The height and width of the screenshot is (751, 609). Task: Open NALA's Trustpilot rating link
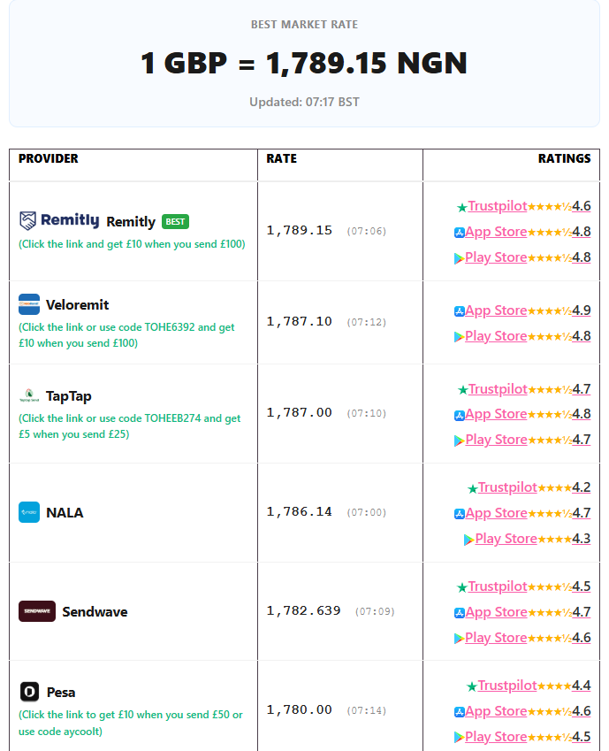pos(507,487)
